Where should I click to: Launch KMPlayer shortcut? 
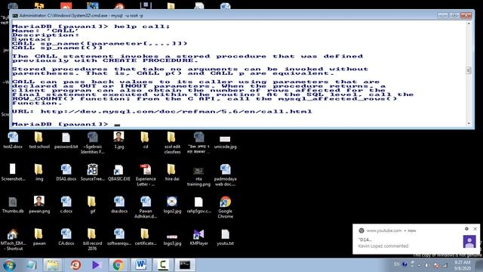click(x=198, y=236)
